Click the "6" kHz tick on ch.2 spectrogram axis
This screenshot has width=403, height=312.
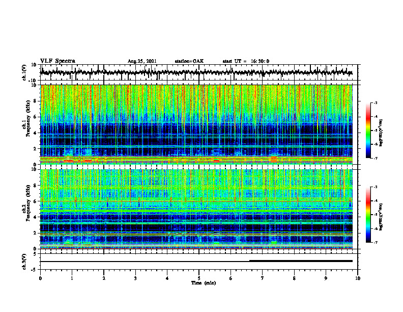[36, 201]
